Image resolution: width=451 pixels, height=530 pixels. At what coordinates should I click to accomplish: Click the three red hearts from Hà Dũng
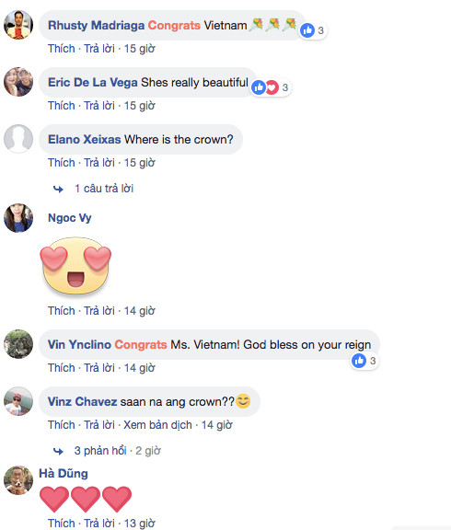[86, 499]
